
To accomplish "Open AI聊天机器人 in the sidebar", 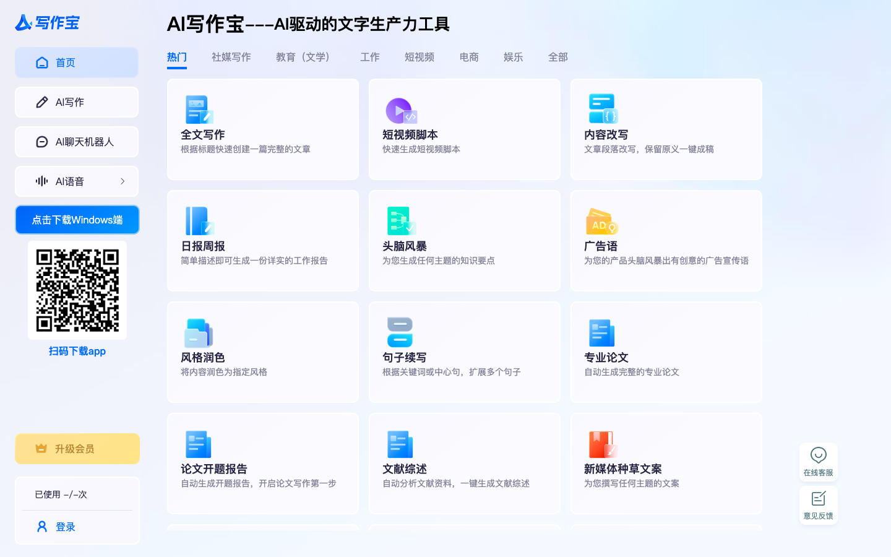I will (x=77, y=142).
